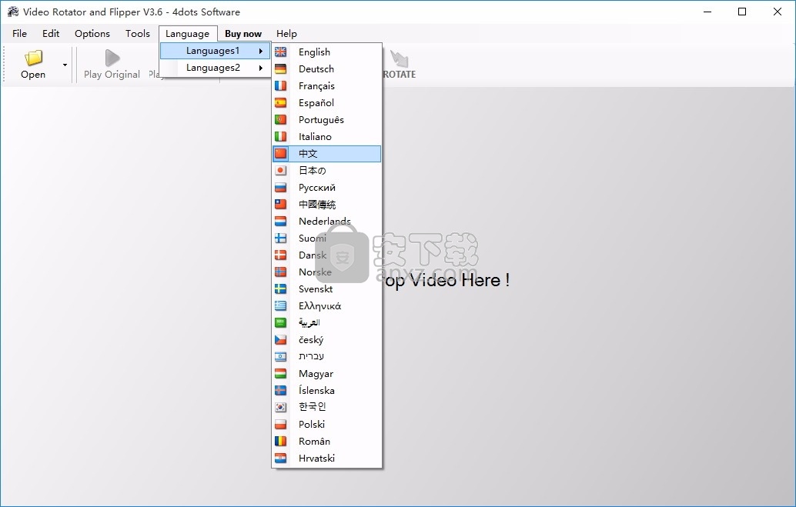Click the app icon in title bar
Image resolution: width=796 pixels, height=507 pixels.
[x=13, y=12]
